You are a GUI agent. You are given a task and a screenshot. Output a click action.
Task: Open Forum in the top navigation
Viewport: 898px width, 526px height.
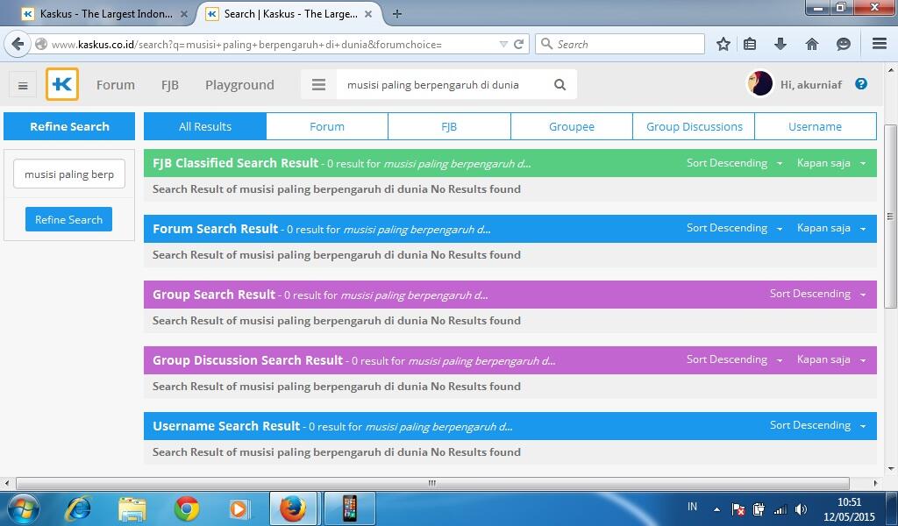(x=116, y=85)
